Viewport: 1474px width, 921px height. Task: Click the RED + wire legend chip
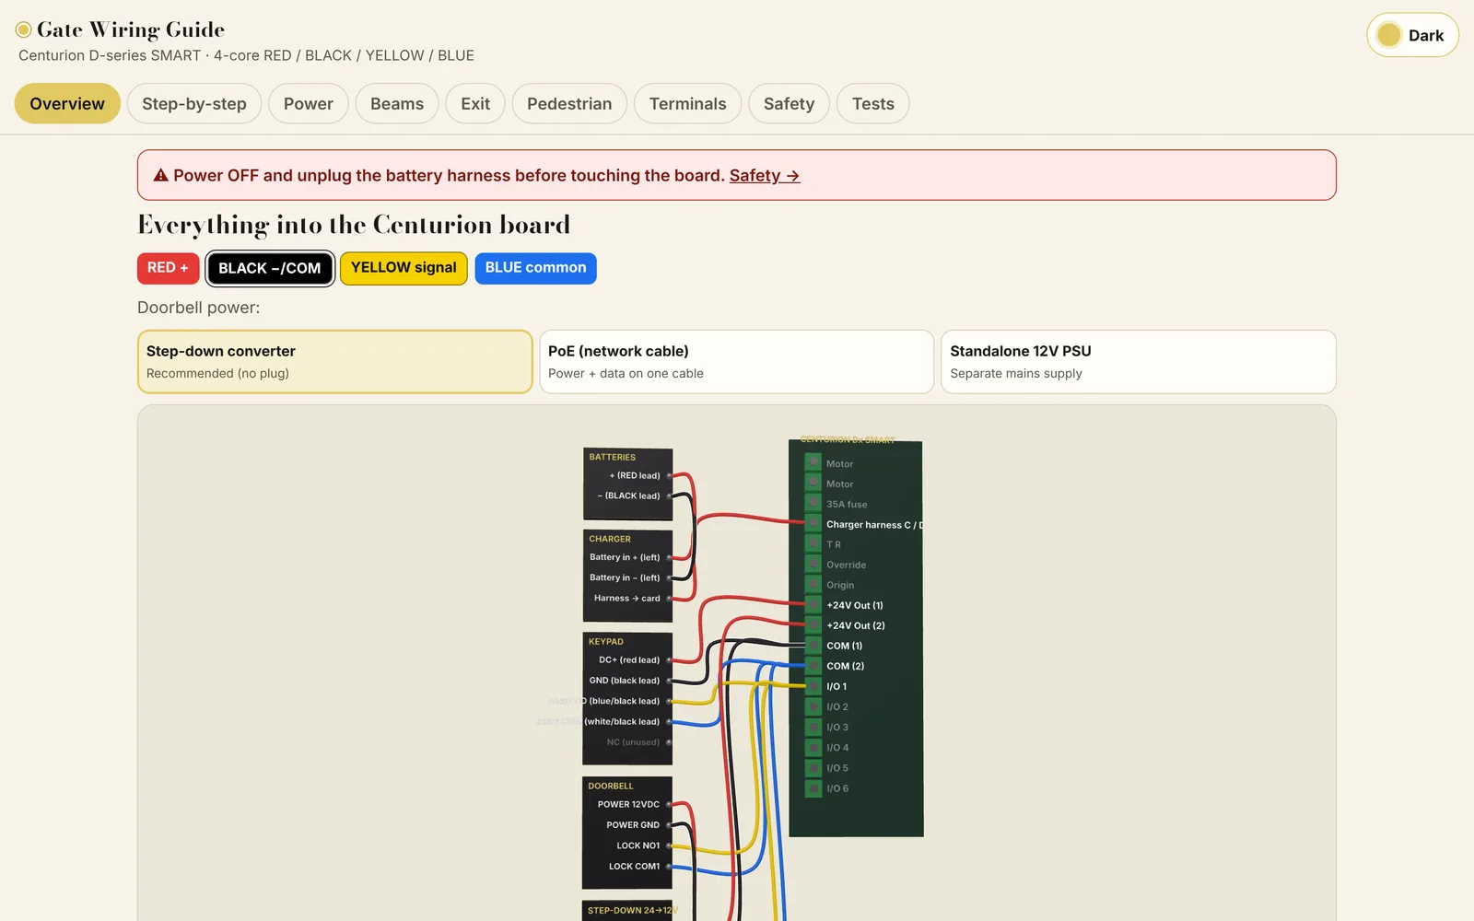[168, 268]
